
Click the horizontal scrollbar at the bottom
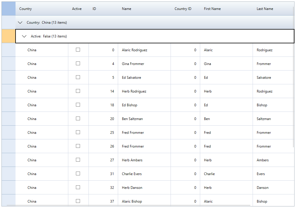coord(128,205)
